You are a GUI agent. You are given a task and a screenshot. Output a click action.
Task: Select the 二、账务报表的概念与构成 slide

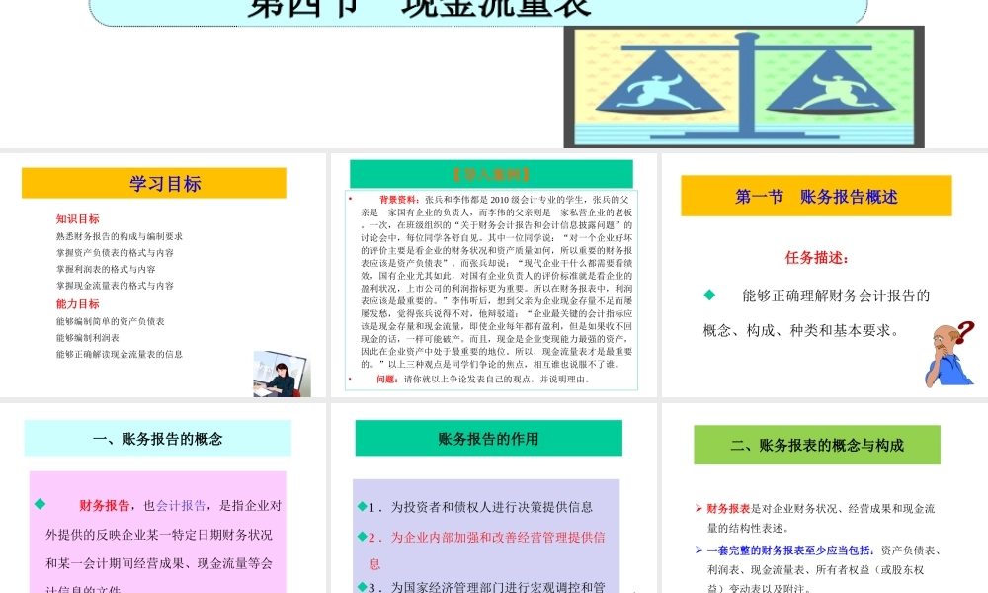pos(817,445)
